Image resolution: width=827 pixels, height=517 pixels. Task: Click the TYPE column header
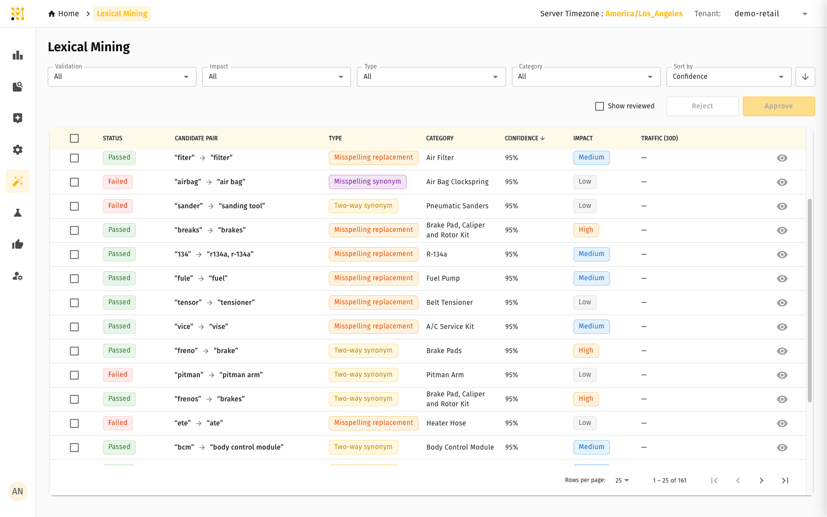pos(335,138)
